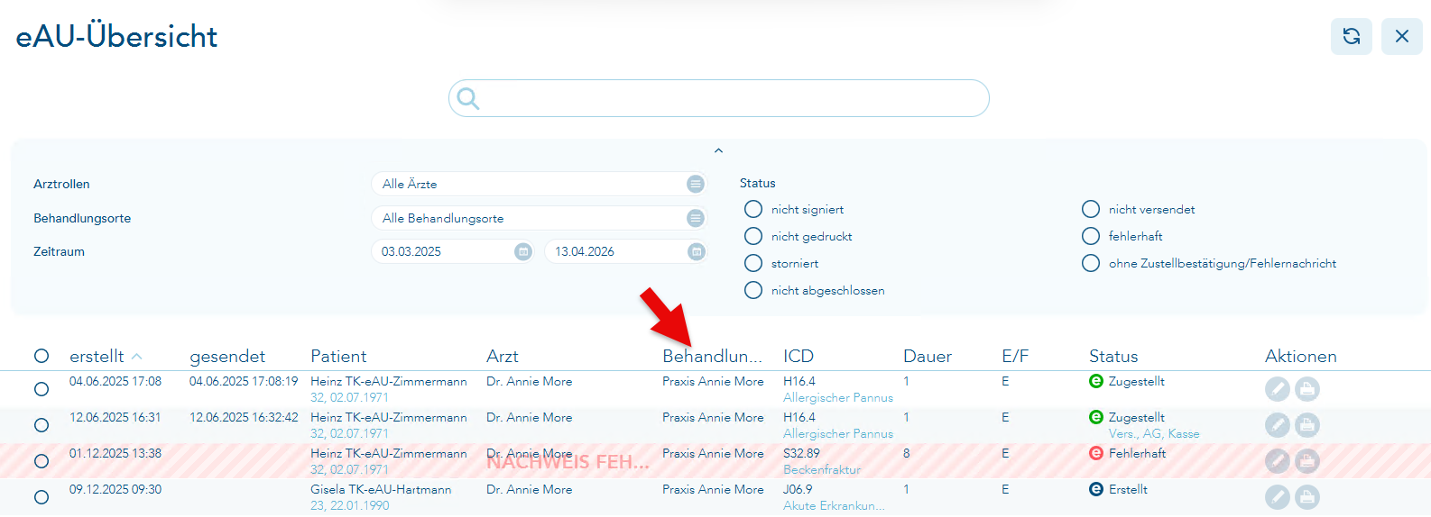
Task: Open the calendar for start date 03.03.2025
Action: point(522,251)
